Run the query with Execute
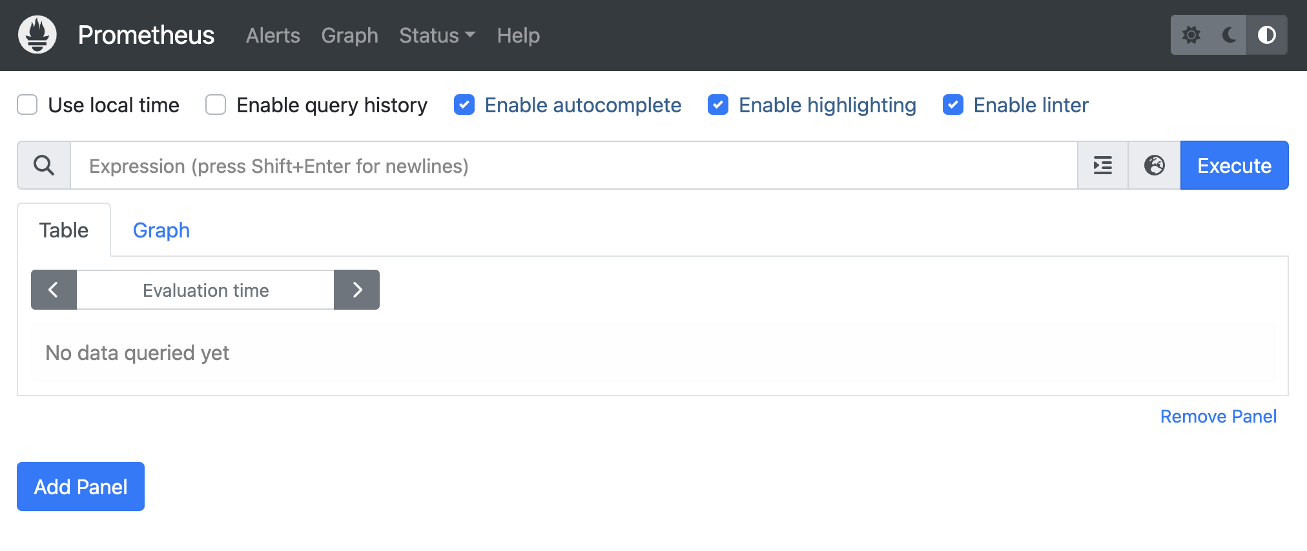This screenshot has height=551, width=1307. coord(1235,165)
